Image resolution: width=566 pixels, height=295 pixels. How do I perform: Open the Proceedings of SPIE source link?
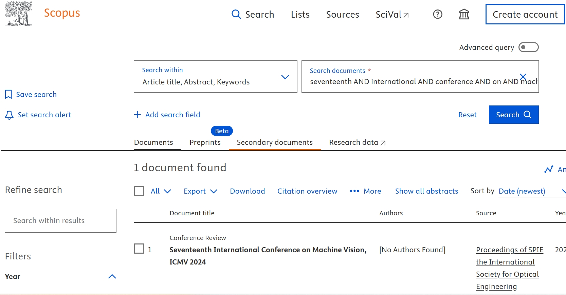510,268
